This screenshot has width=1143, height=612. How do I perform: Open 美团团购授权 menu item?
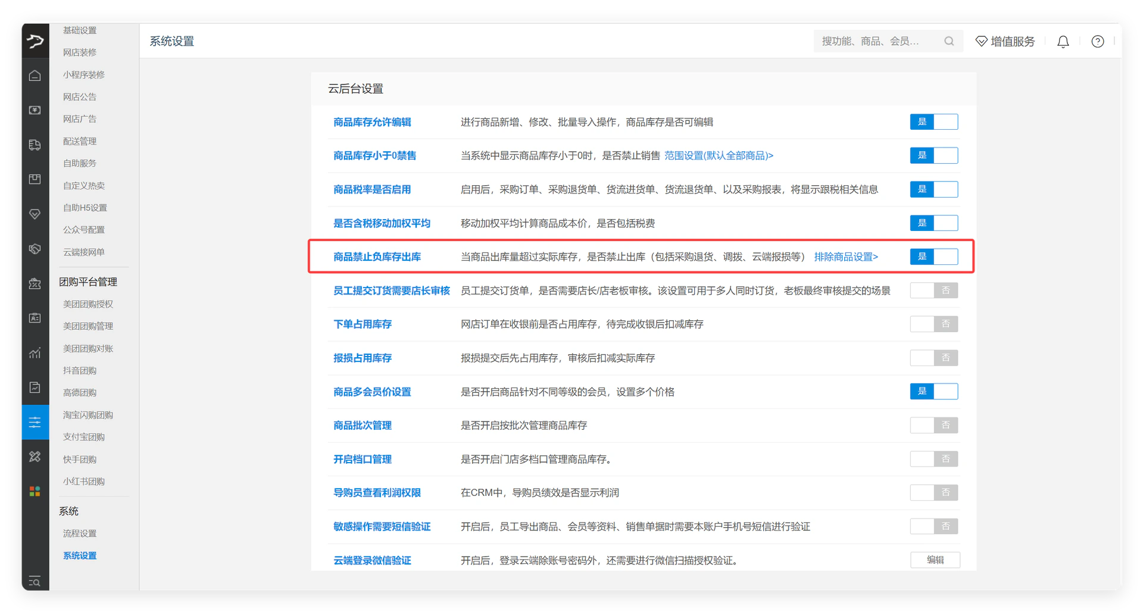[88, 304]
